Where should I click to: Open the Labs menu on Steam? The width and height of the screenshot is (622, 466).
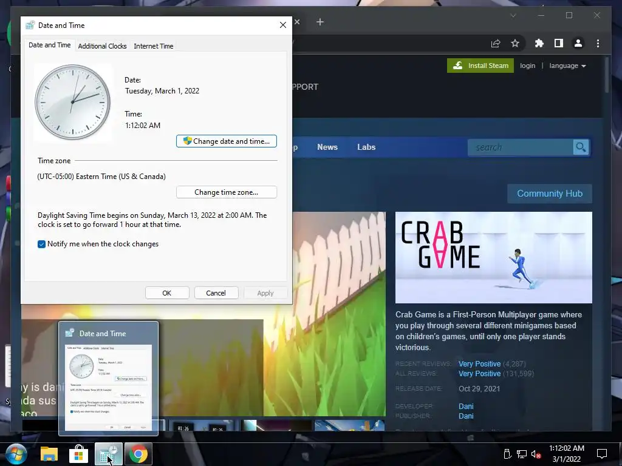pos(366,147)
